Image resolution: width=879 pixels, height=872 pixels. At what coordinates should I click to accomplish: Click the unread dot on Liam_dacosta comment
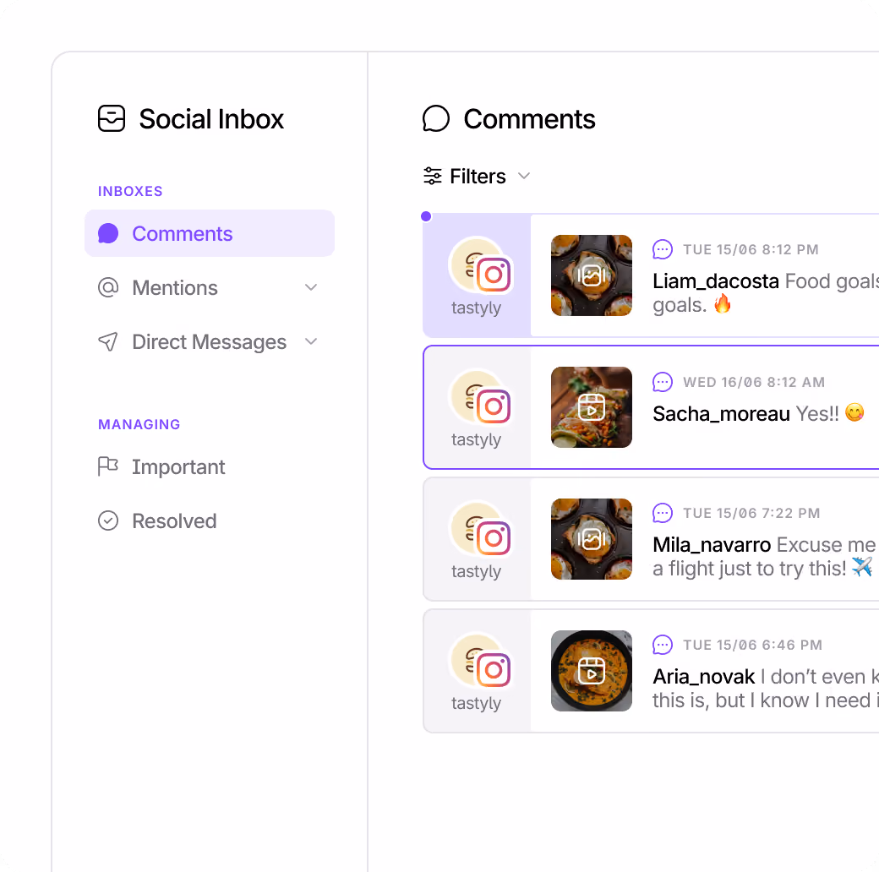pyautogui.click(x=426, y=216)
